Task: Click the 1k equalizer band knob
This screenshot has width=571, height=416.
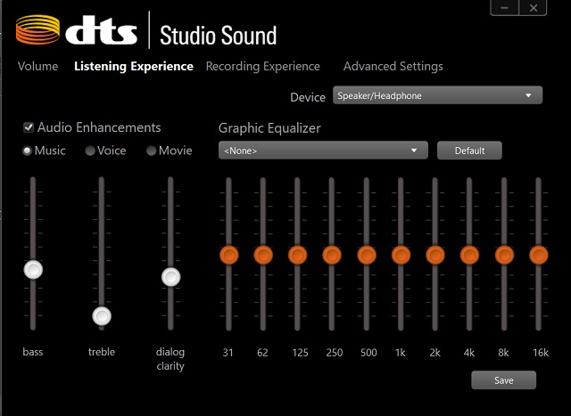Action: (x=401, y=255)
